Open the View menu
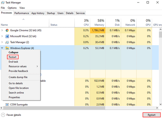This screenshot has width=162, height=119. point(22,8)
